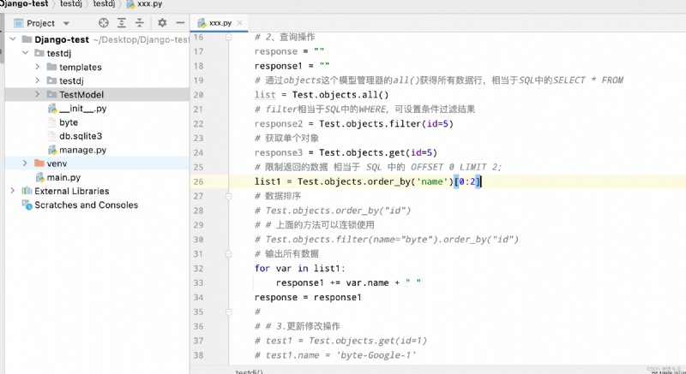Expand the templates folder
The width and height of the screenshot is (686, 374).
[x=38, y=67]
